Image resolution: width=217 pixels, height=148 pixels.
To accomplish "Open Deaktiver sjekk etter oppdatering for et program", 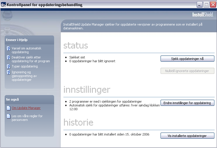I will click(x=31, y=59).
